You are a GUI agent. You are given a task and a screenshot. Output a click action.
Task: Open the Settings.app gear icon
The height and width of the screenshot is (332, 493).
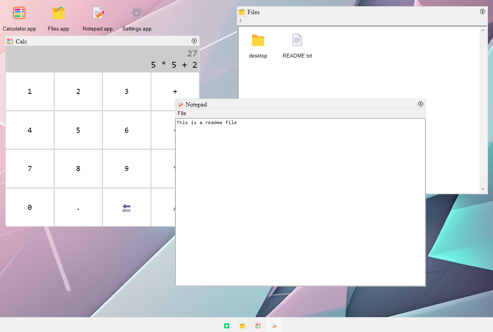(x=136, y=13)
